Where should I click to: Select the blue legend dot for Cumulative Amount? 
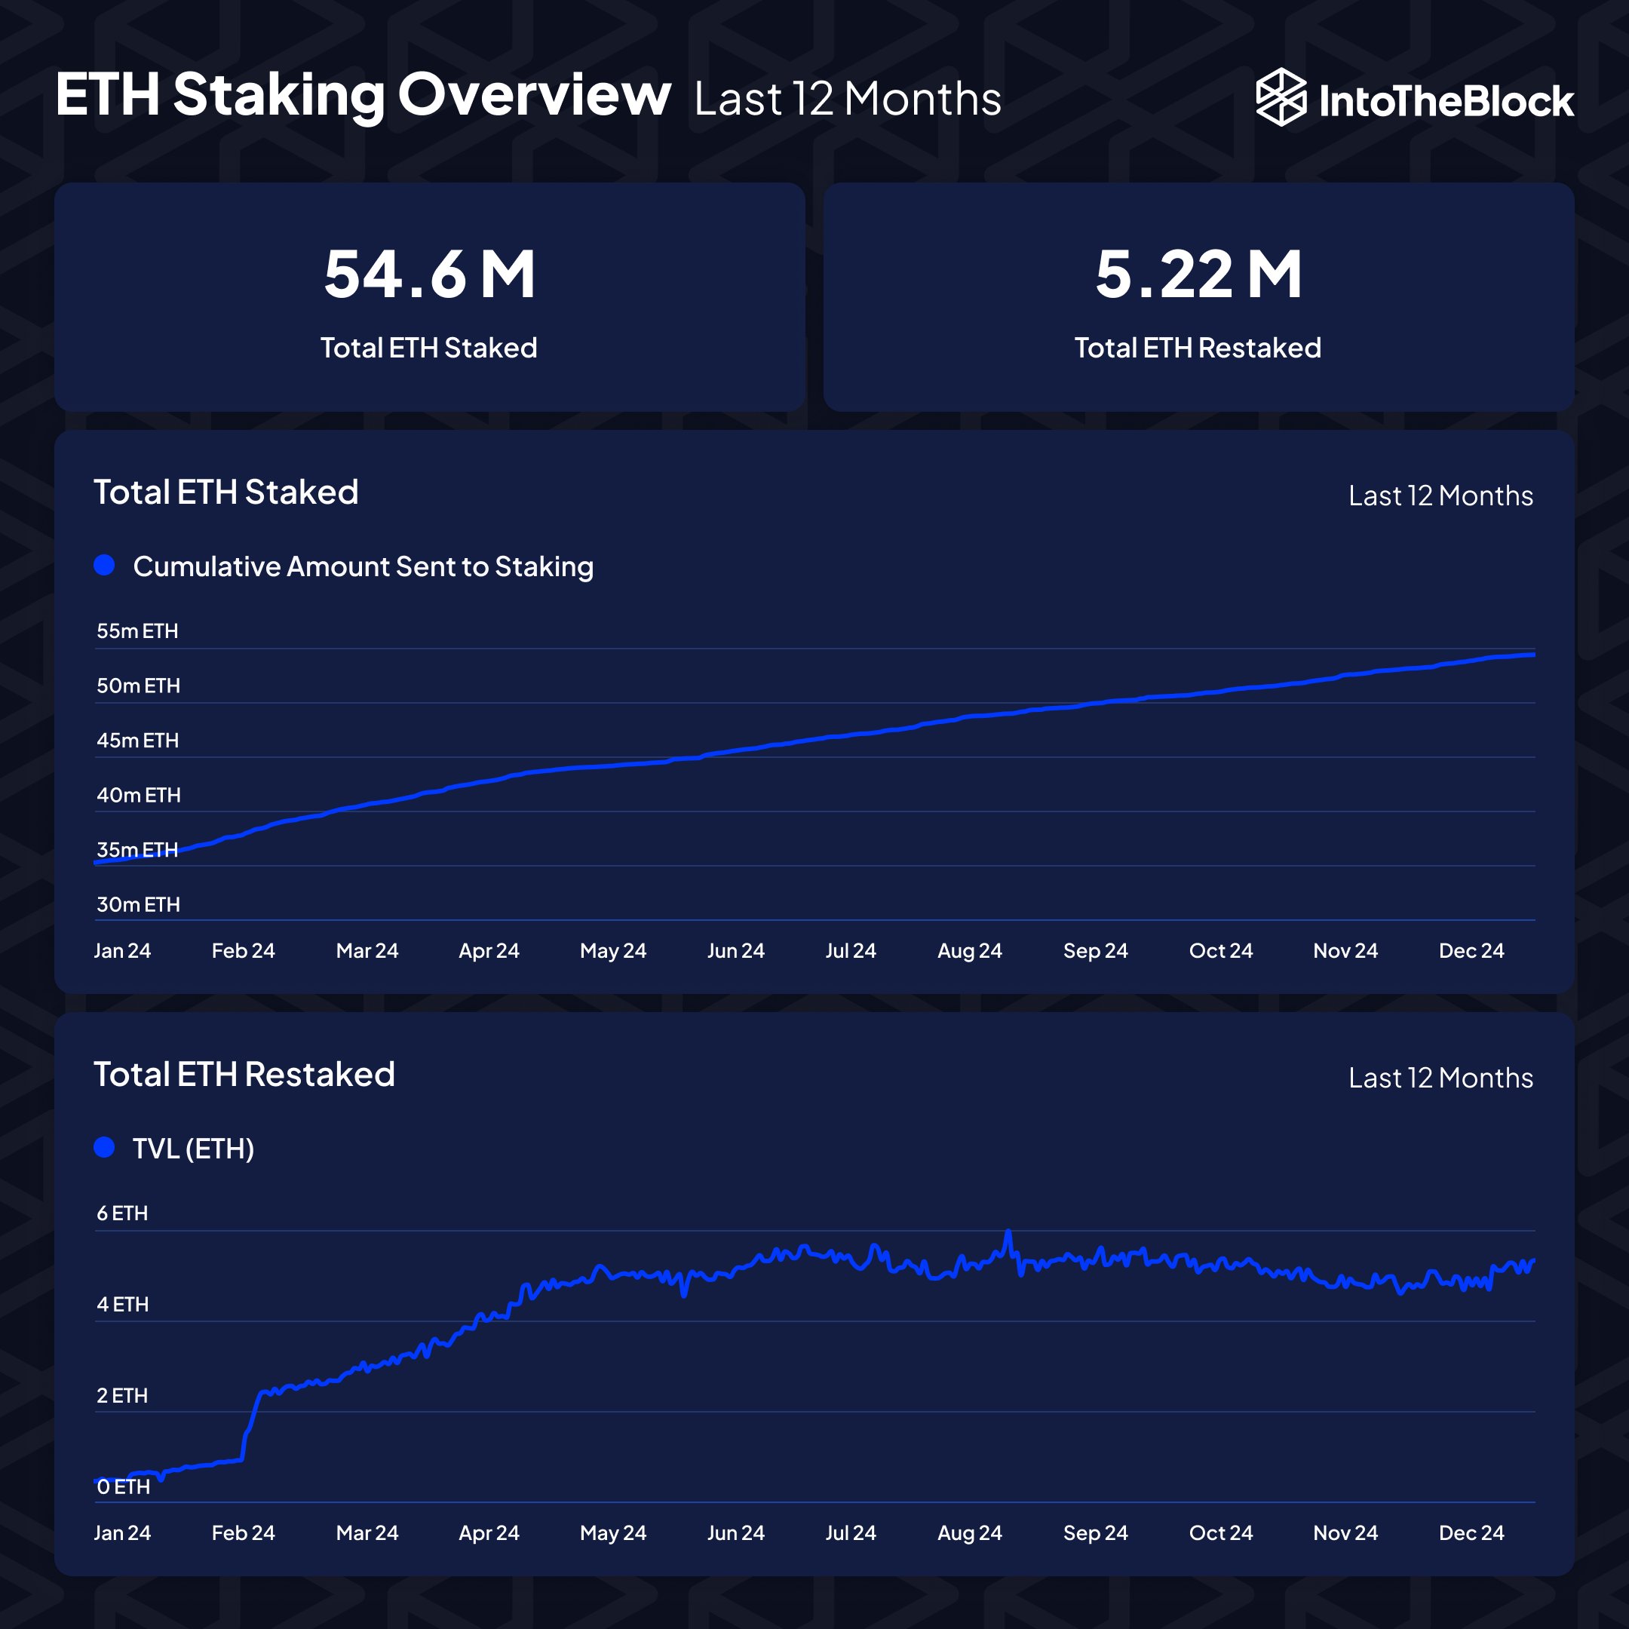105,566
